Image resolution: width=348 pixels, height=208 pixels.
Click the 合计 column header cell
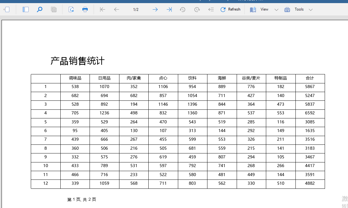310,78
